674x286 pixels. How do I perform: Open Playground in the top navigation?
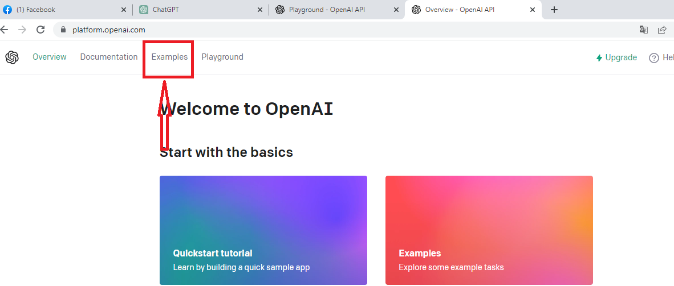(x=222, y=57)
